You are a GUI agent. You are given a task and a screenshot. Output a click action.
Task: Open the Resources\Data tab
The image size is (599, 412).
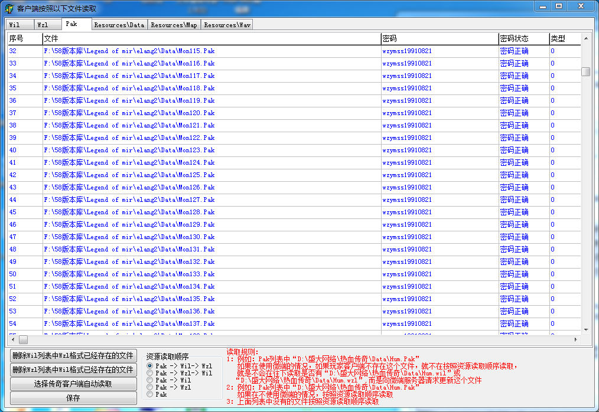(119, 25)
